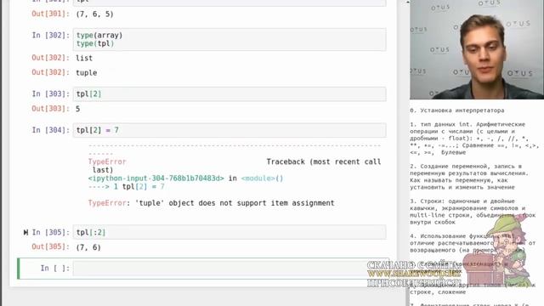Click the outline item '0. Установка интерпретатора'
This screenshot has width=544, height=306.
tap(457, 110)
